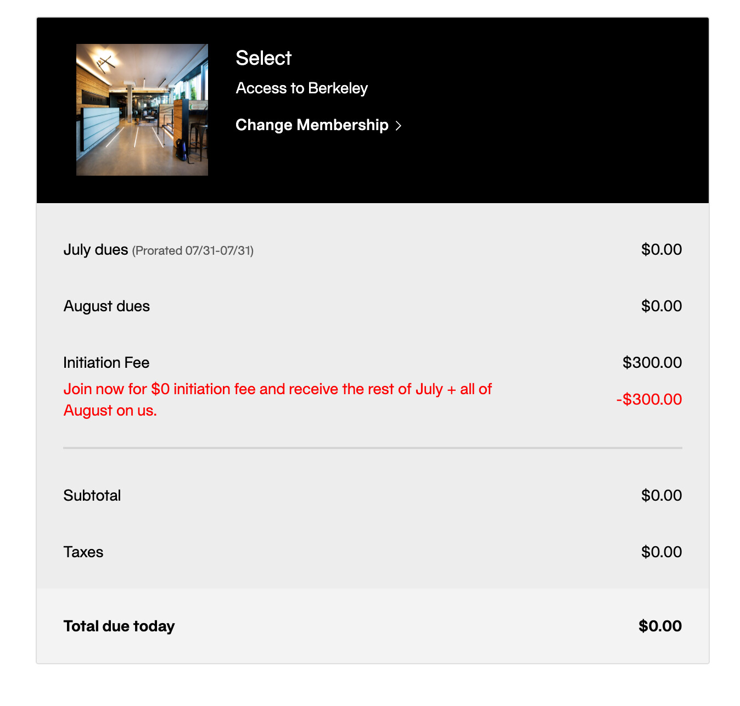Screen dimensions: 740x706
Task: Click the July dues $0.00 amount
Action: click(x=661, y=250)
